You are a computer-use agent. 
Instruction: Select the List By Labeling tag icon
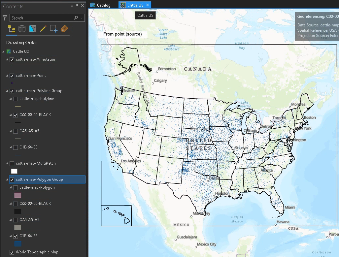point(65,29)
